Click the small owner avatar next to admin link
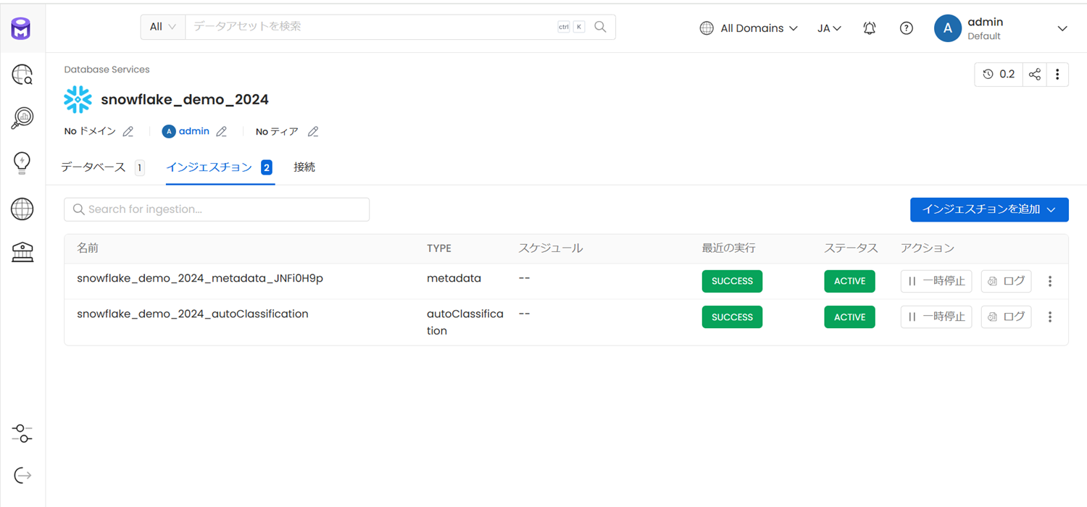The width and height of the screenshot is (1087, 507). [169, 132]
